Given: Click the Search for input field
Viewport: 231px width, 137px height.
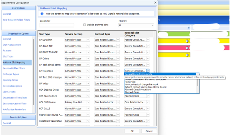Looking at the screenshot, I should [x=57, y=25].
